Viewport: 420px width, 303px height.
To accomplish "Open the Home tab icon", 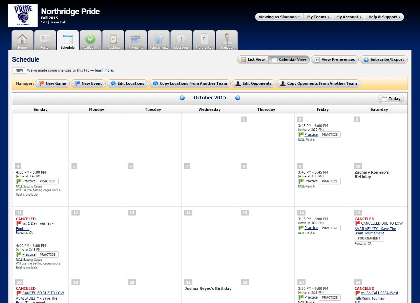I will (22, 41).
